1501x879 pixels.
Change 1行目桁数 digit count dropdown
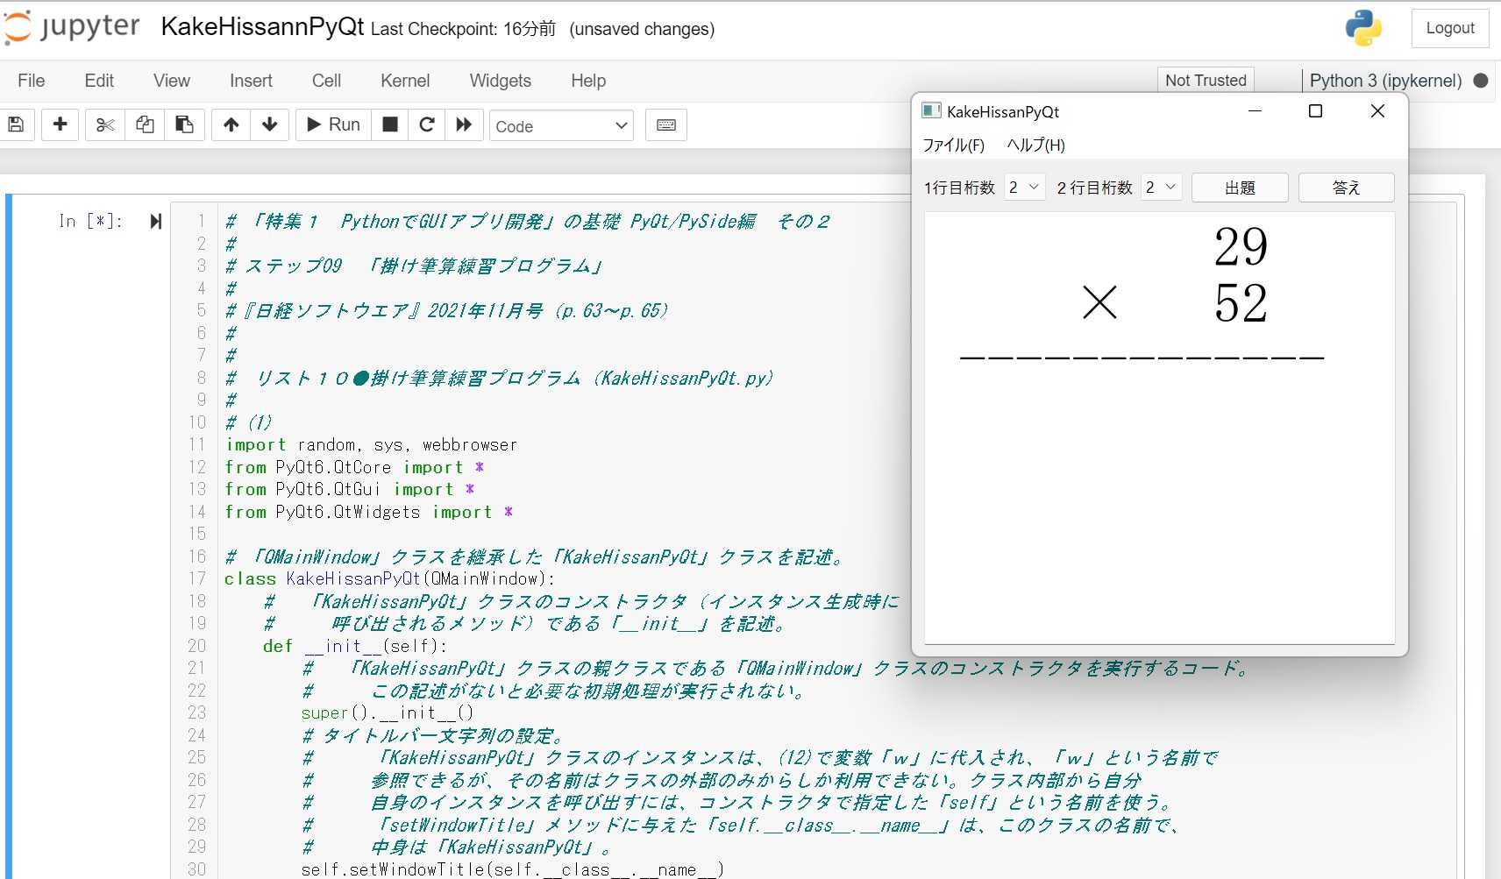coord(1024,187)
